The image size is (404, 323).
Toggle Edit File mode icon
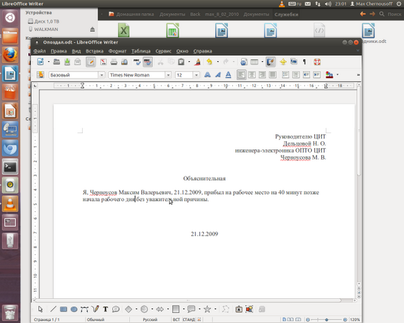coord(91,62)
